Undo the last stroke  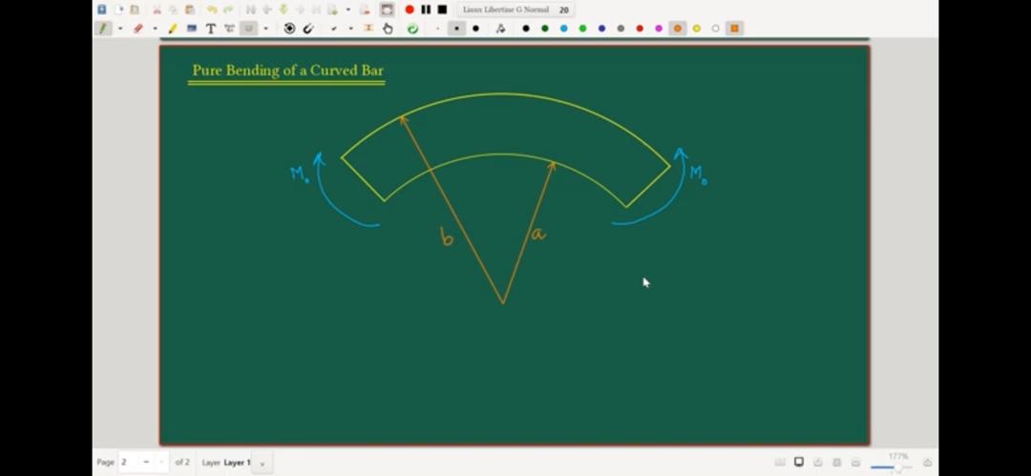point(212,10)
